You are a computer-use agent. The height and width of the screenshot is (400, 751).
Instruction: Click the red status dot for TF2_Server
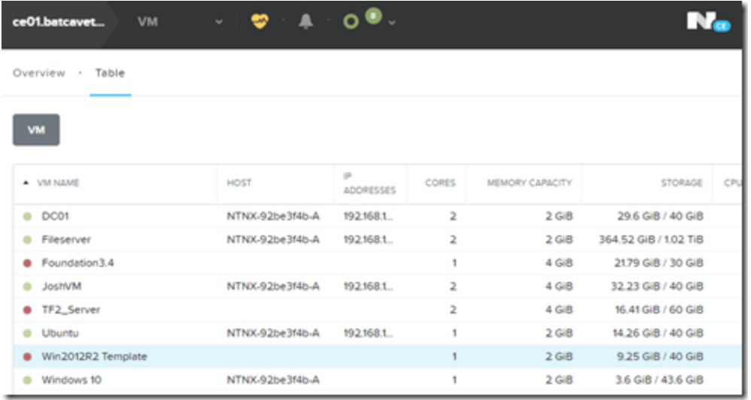(x=27, y=310)
